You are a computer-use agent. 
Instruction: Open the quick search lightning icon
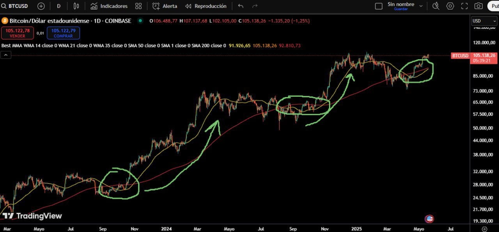(436, 6)
